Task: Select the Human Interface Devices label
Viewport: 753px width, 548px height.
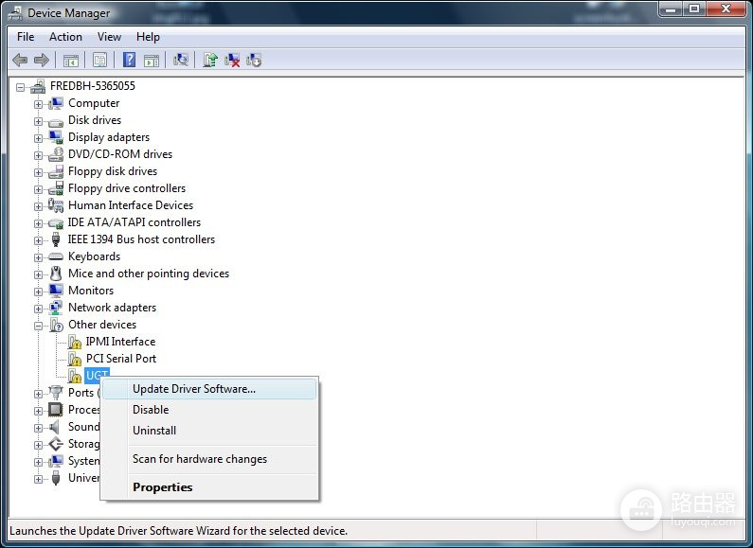Action: tap(131, 205)
